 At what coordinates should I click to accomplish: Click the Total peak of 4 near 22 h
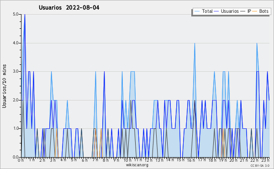pyautogui.click(x=257, y=43)
